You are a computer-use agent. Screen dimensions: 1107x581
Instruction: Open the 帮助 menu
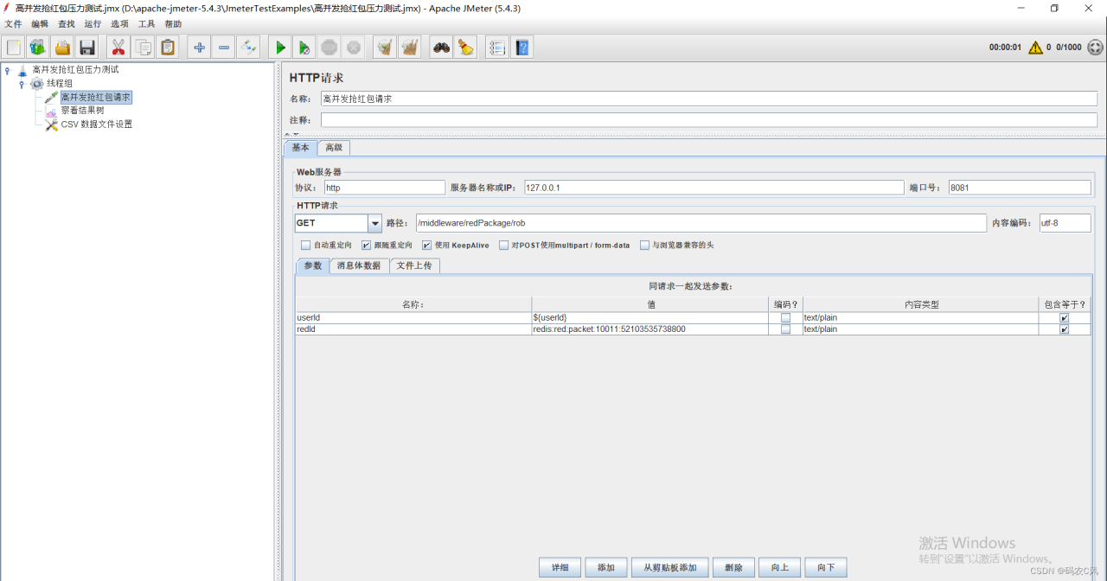(x=173, y=24)
